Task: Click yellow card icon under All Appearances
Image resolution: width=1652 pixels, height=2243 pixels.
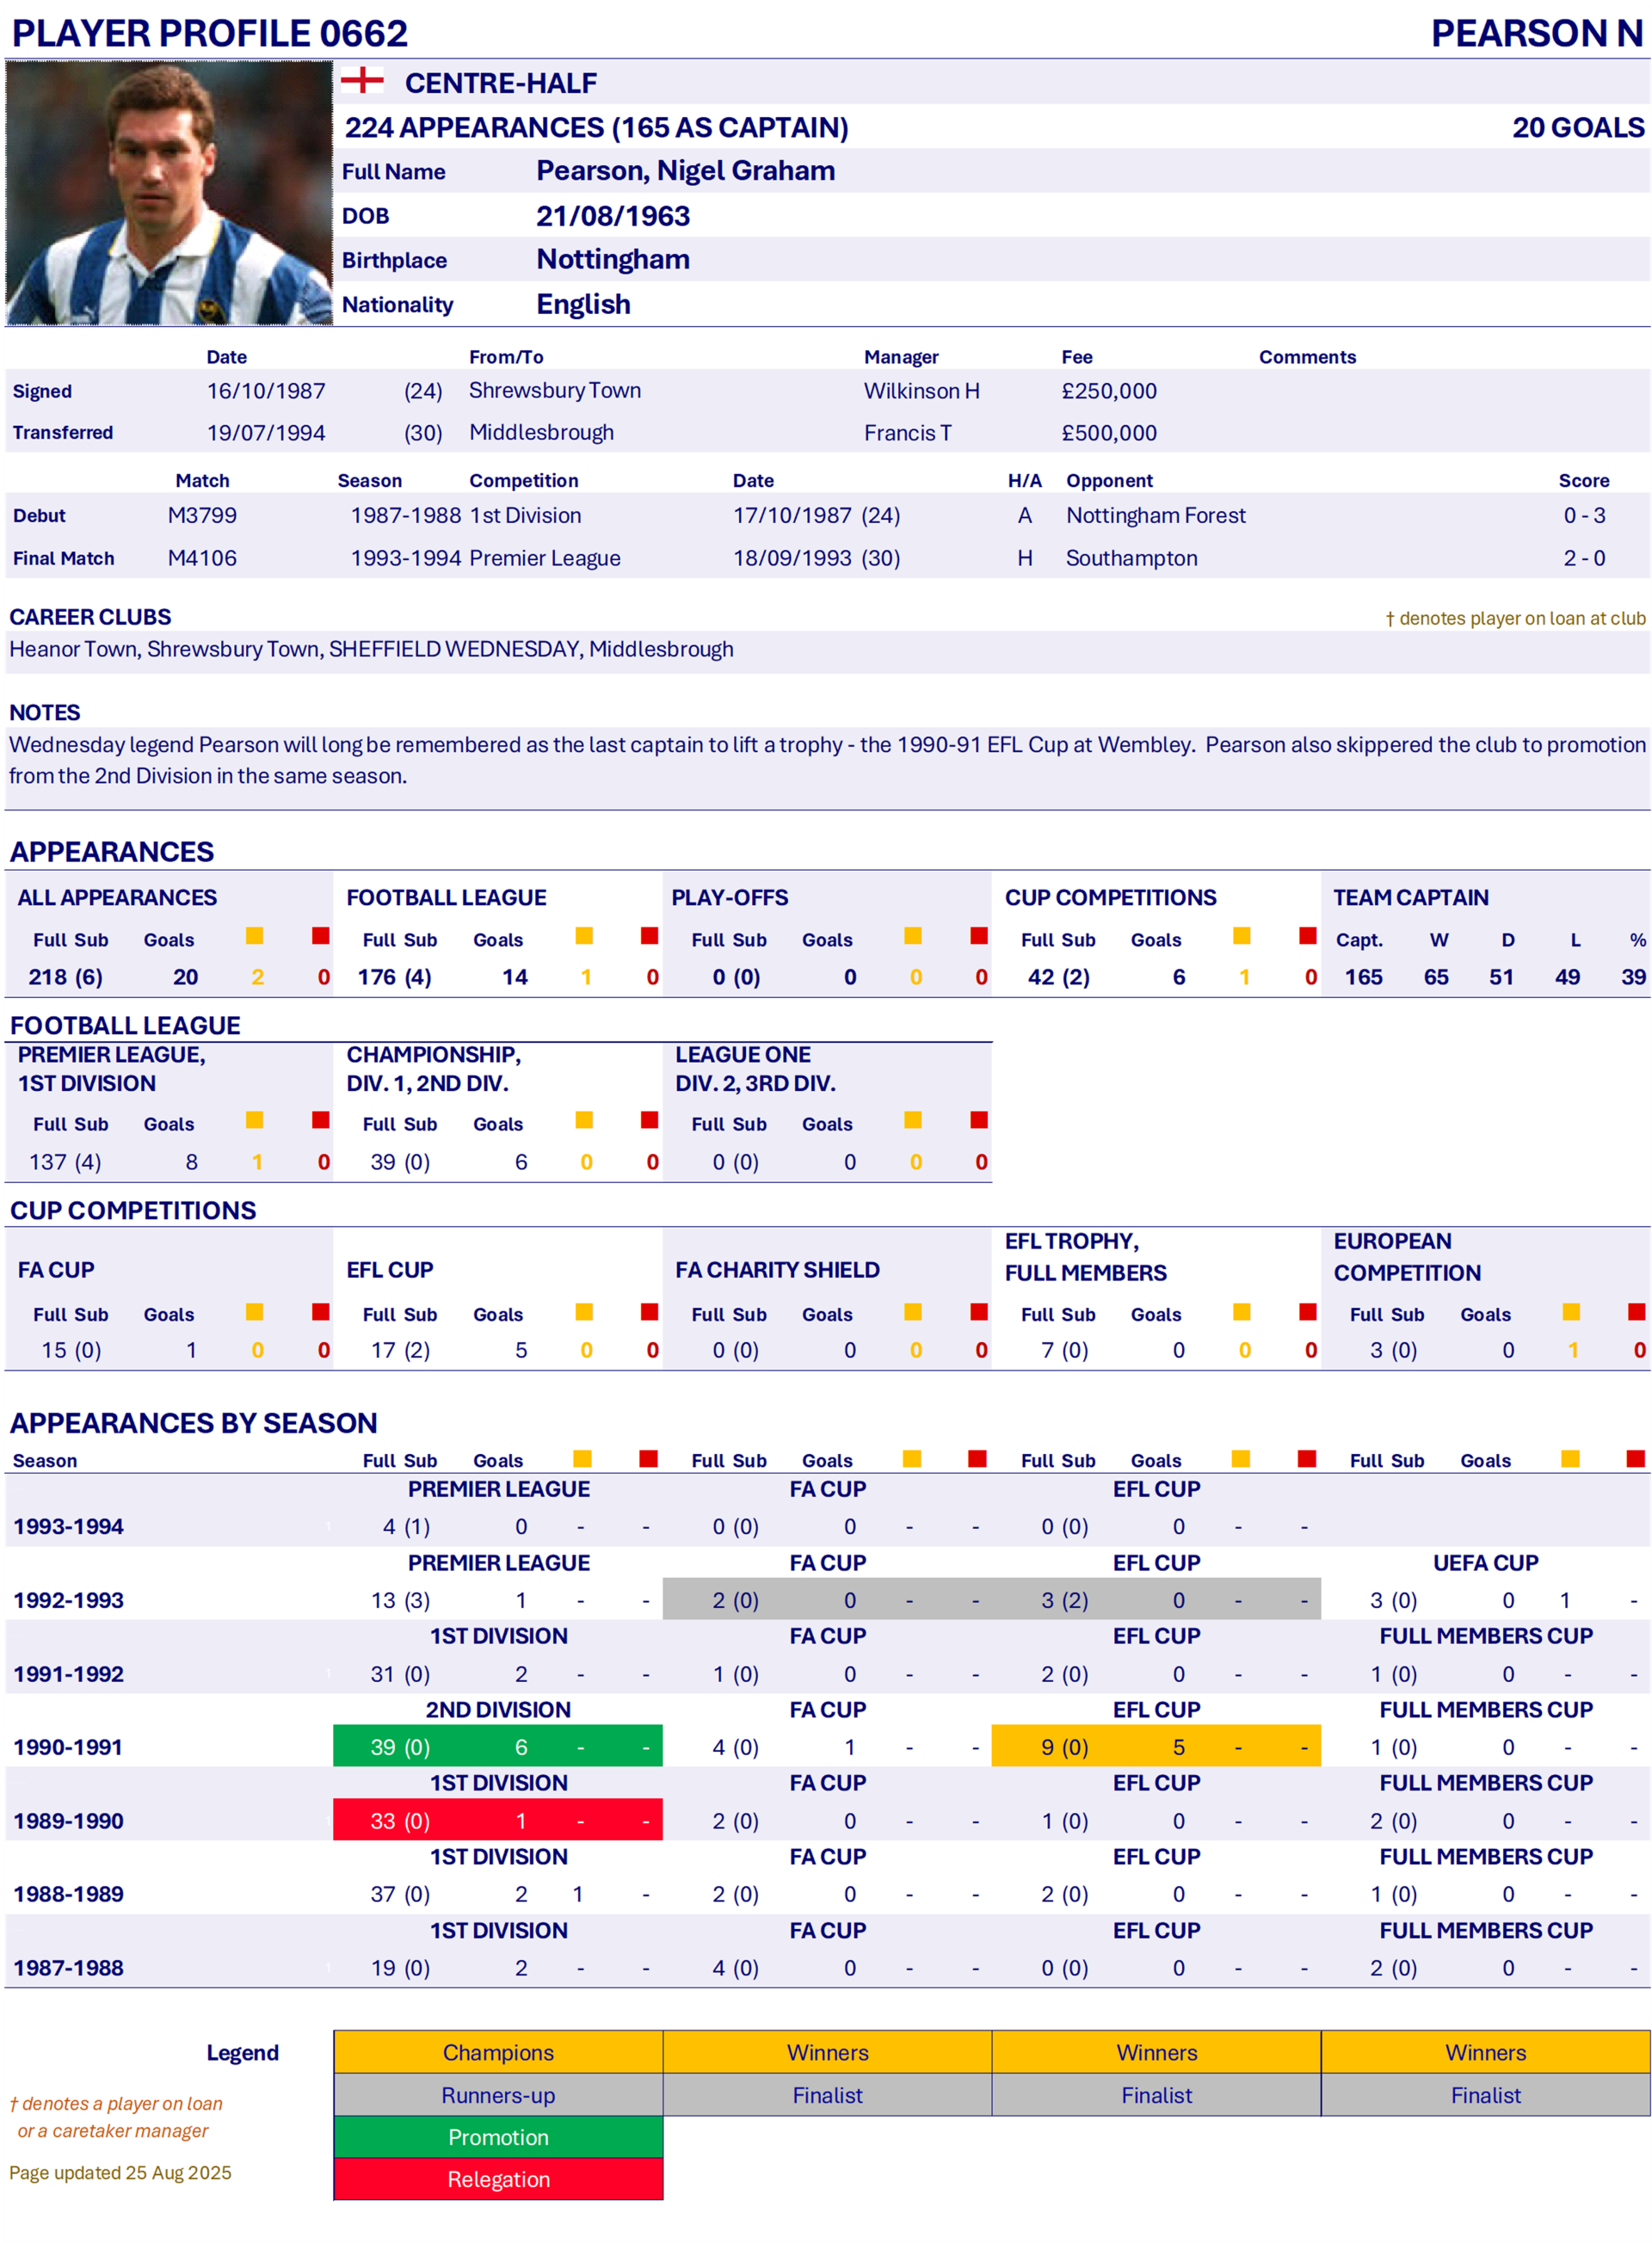Action: (x=255, y=936)
